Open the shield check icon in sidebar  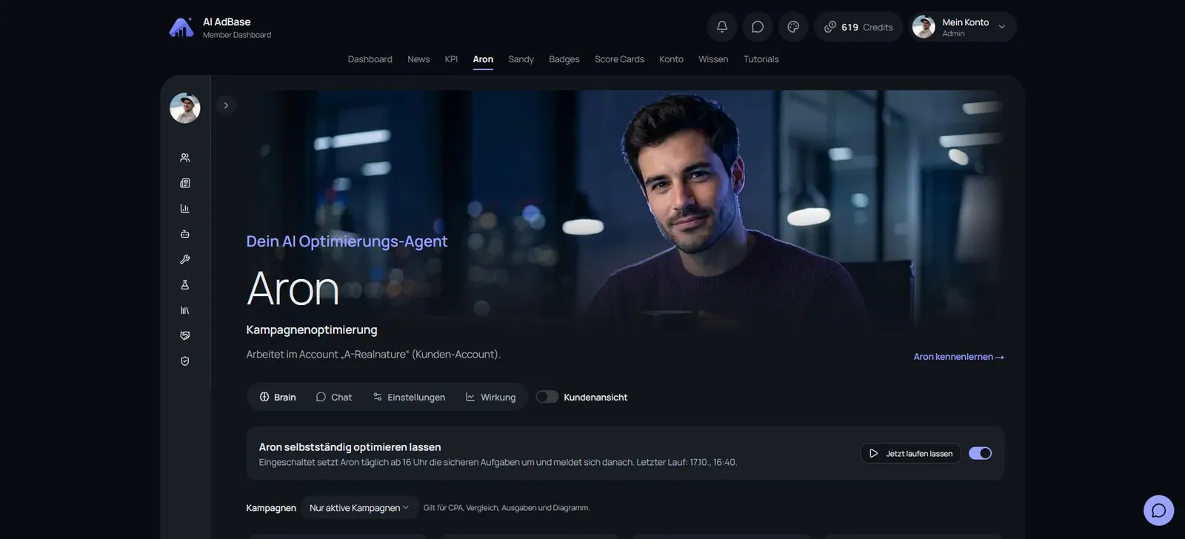tap(185, 361)
